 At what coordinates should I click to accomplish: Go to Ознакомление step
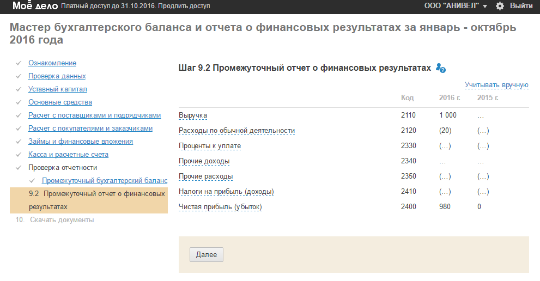(52, 63)
